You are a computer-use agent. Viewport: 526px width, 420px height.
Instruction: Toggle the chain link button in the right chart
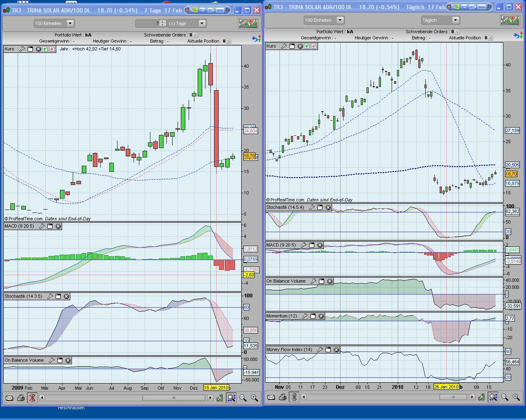(294, 397)
